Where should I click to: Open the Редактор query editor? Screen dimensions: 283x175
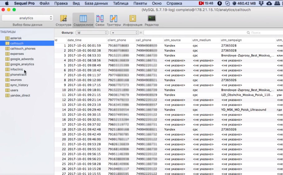click(x=152, y=21)
